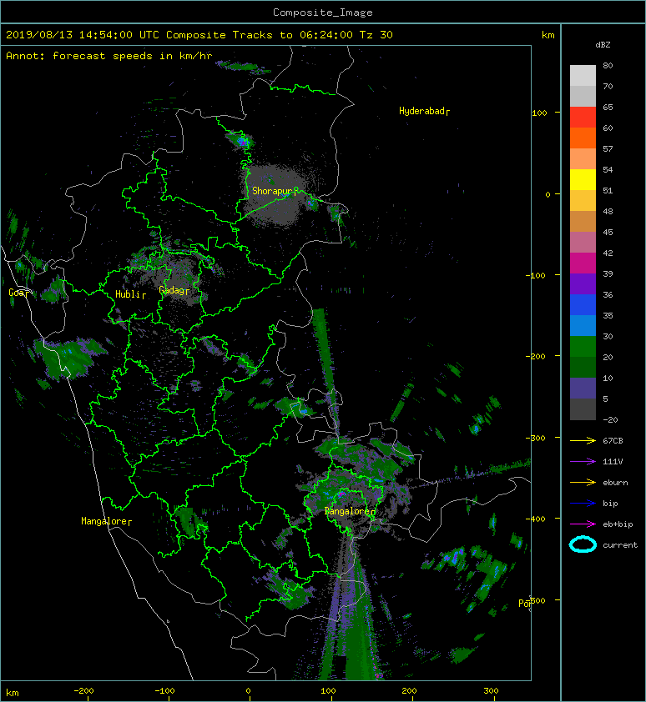Pick the bright yellow swatch in the dBZ scale
Image resolution: width=646 pixels, height=702 pixels.
point(583,179)
